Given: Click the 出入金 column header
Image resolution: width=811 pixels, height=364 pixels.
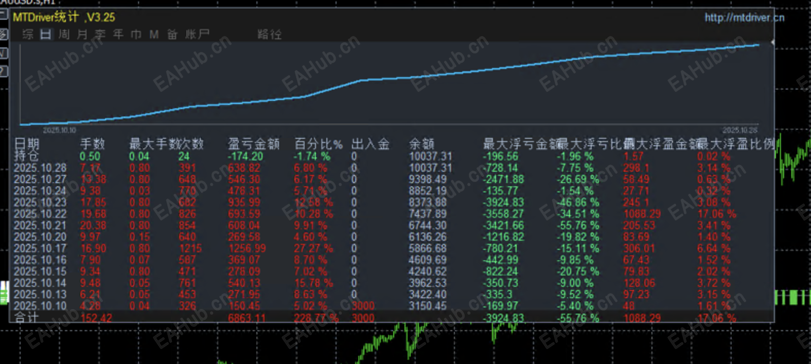Looking at the screenshot, I should pos(371,144).
